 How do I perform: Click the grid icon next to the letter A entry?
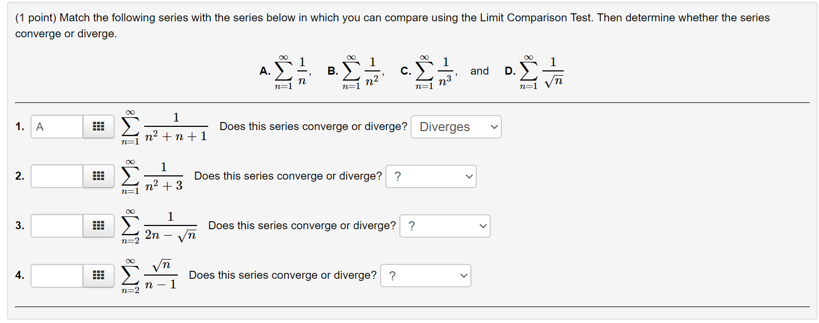(x=99, y=126)
